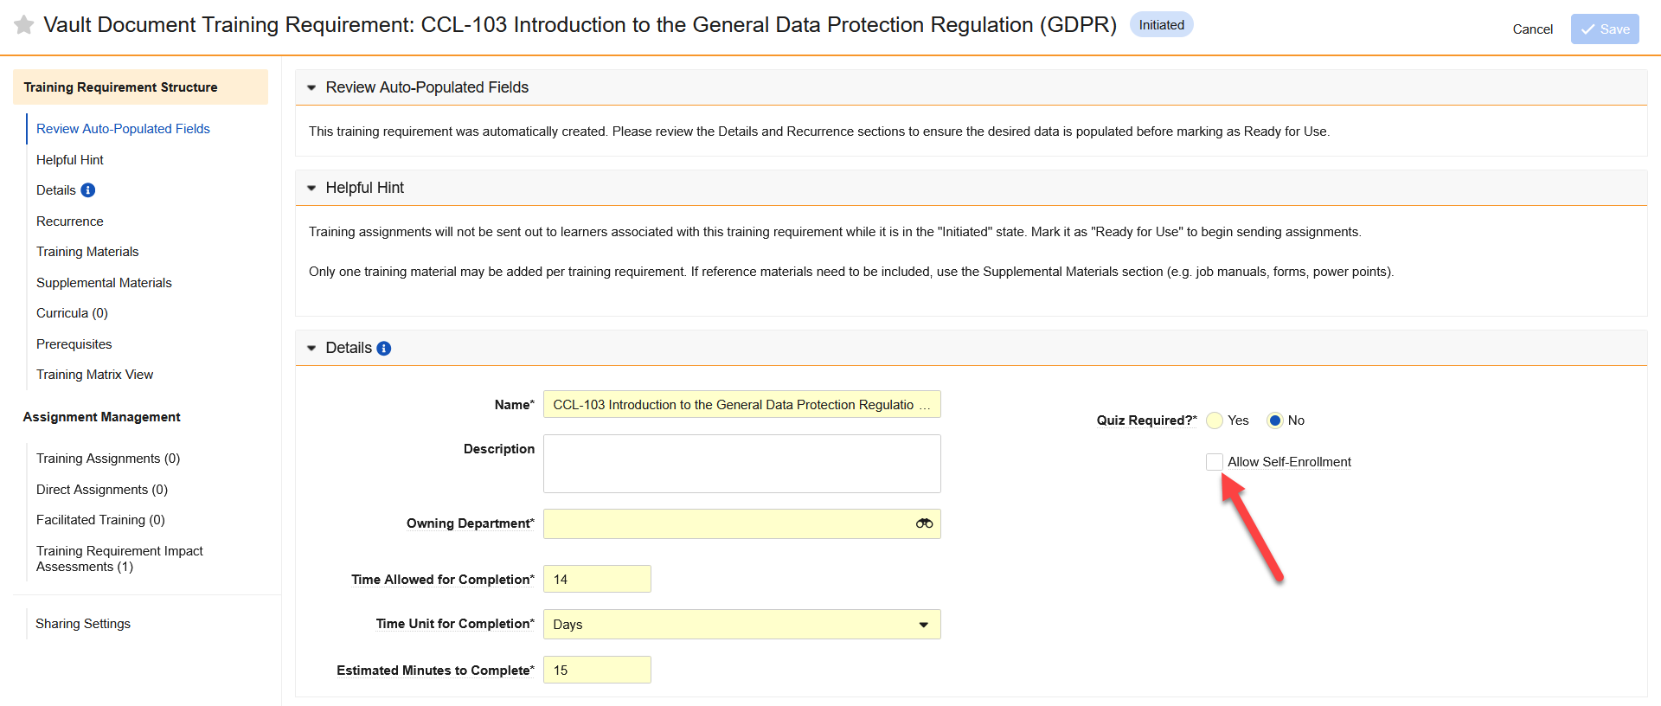Open Training Matrix View from sidebar
Image resolution: width=1661 pixels, height=706 pixels.
click(94, 375)
